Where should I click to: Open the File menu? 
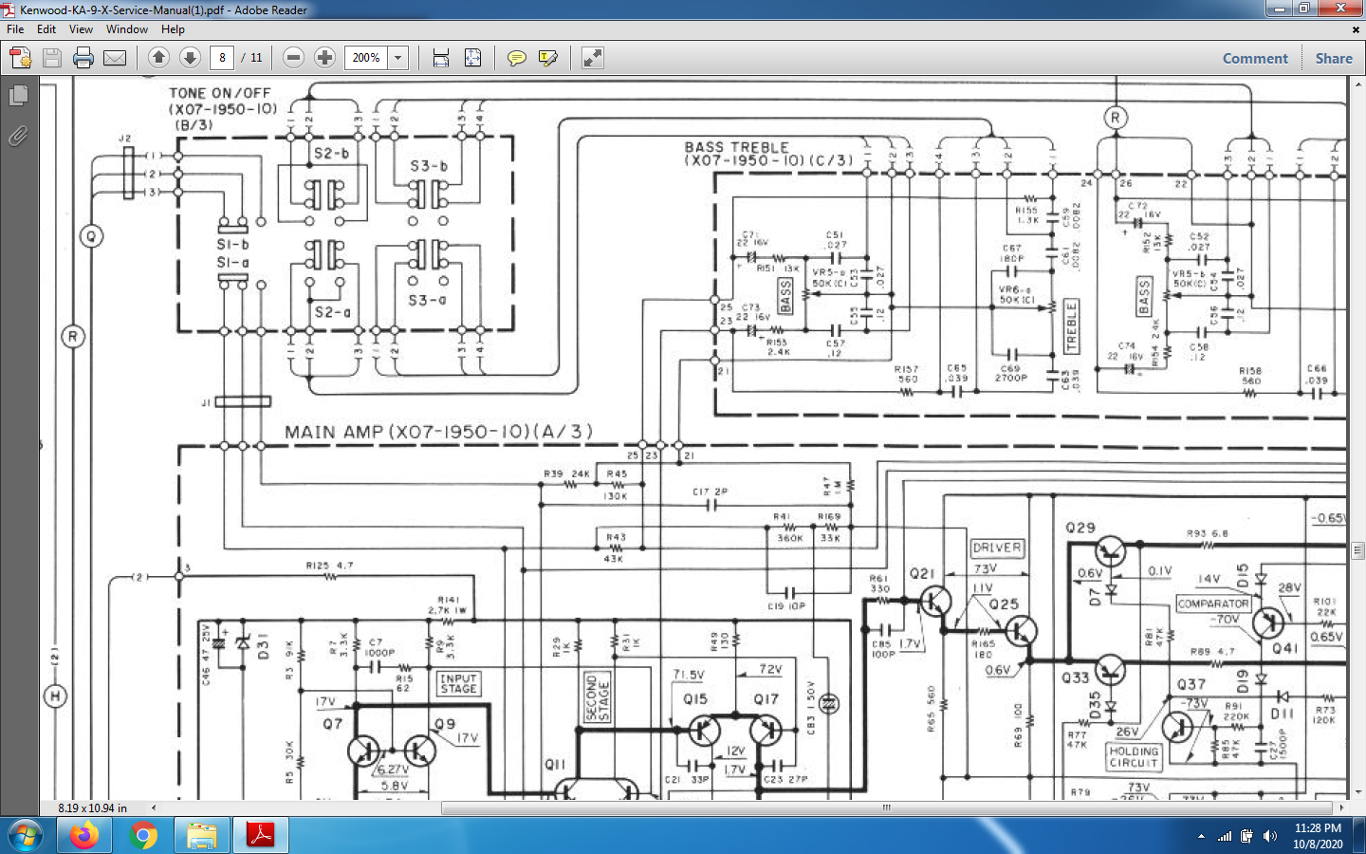[15, 29]
